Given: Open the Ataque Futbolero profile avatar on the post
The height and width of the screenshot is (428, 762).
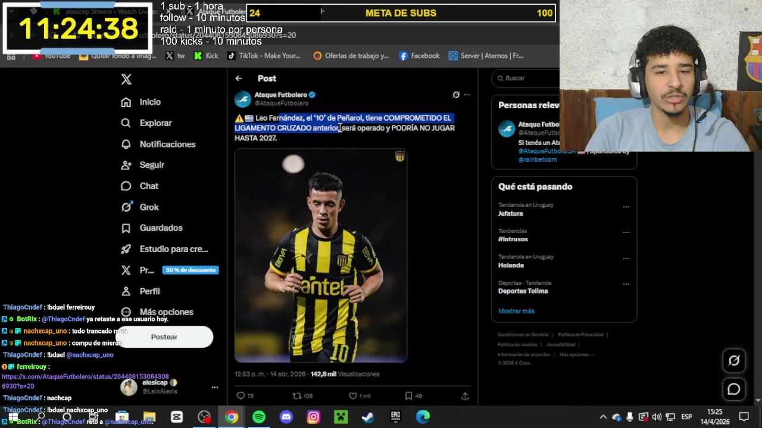Looking at the screenshot, I should coord(243,99).
